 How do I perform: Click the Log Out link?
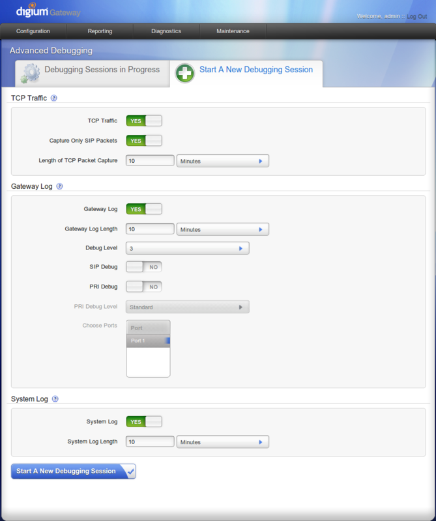(416, 16)
